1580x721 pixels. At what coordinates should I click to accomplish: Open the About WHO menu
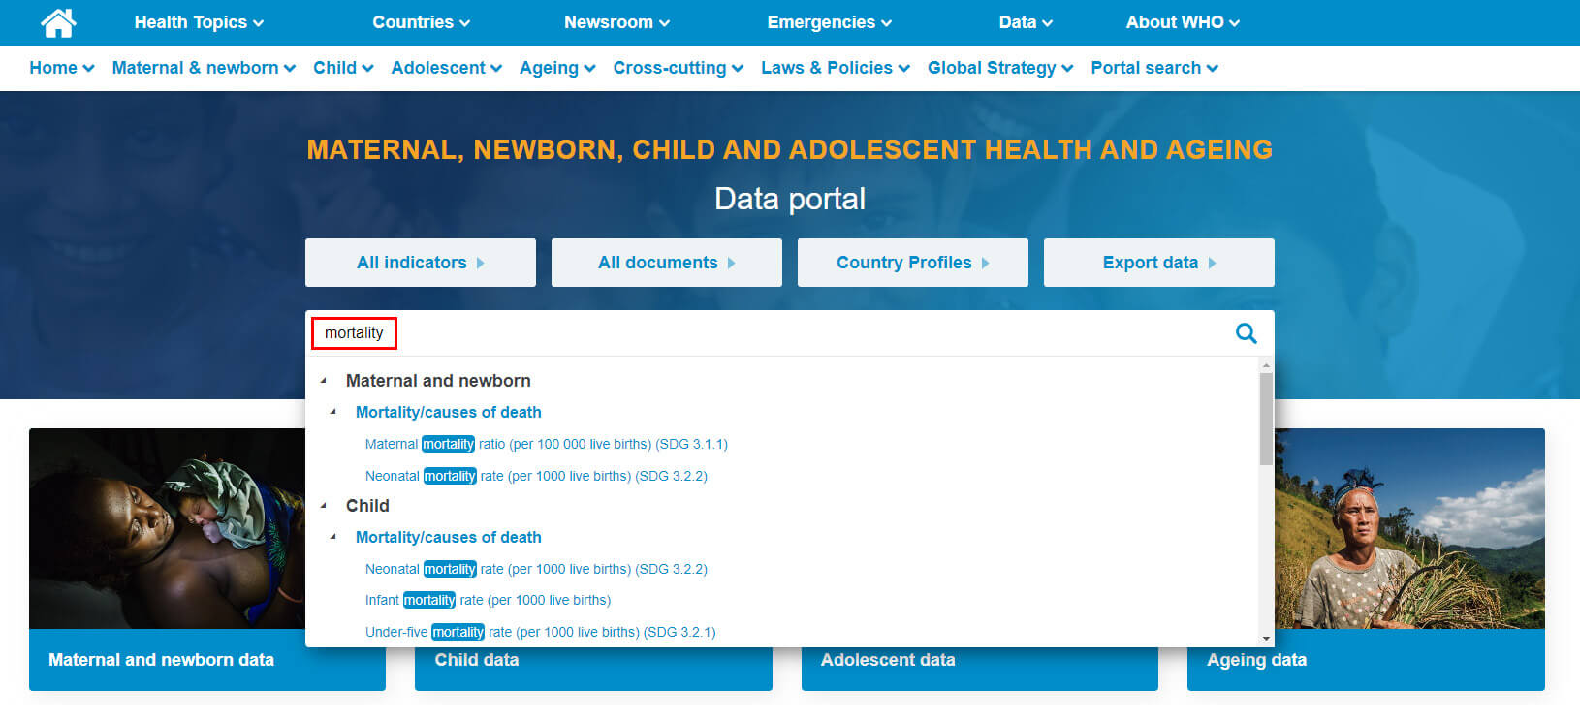coord(1183,22)
